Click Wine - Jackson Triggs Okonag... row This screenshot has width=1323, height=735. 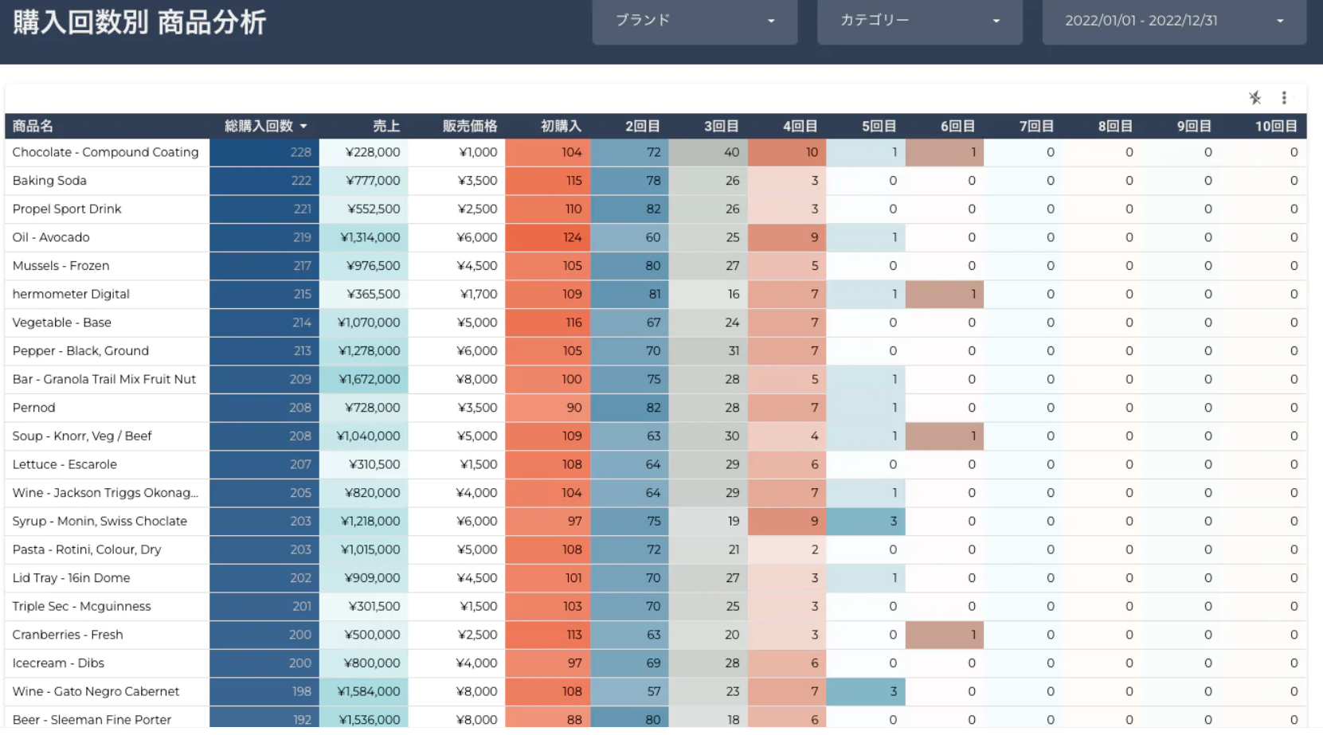105,493
